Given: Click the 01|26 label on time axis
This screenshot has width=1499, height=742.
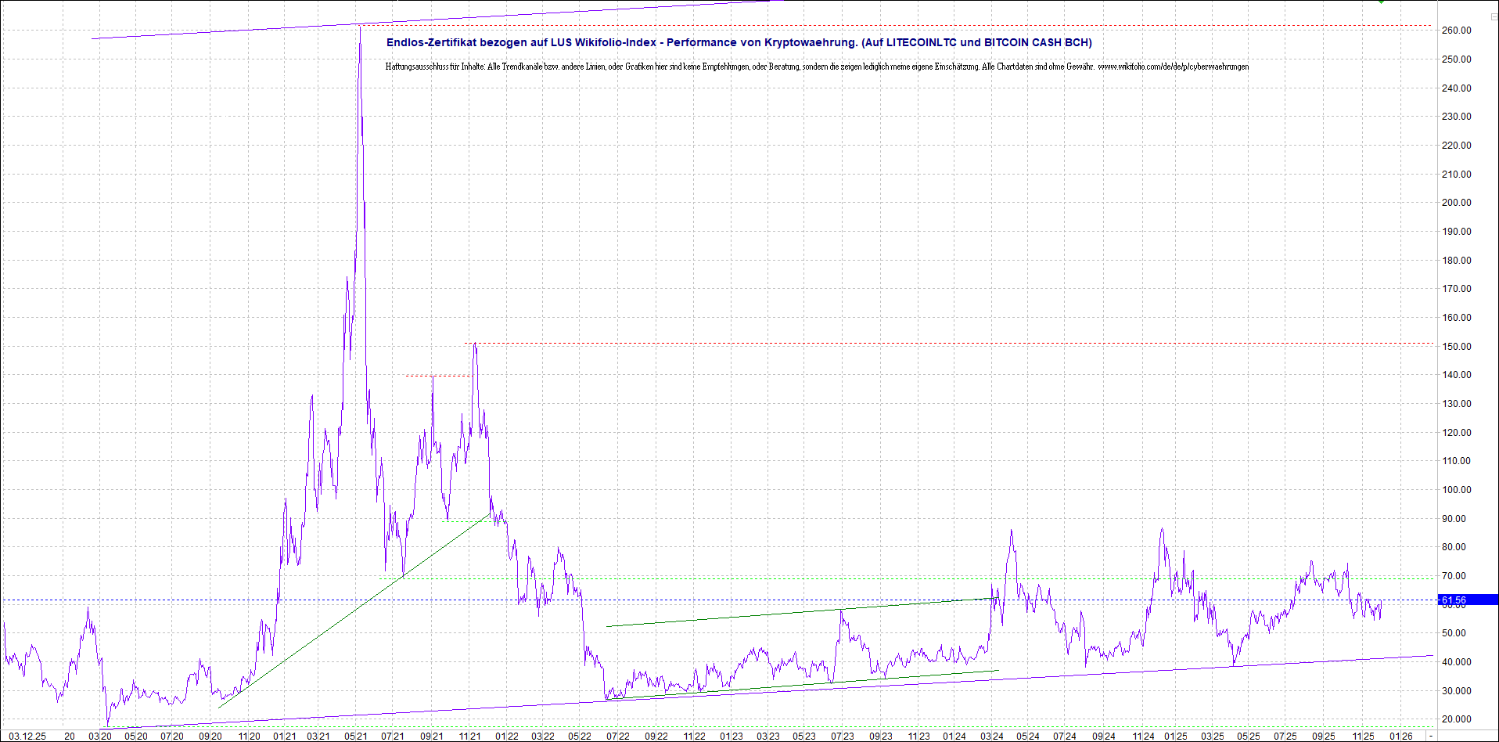Looking at the screenshot, I should tap(1400, 736).
